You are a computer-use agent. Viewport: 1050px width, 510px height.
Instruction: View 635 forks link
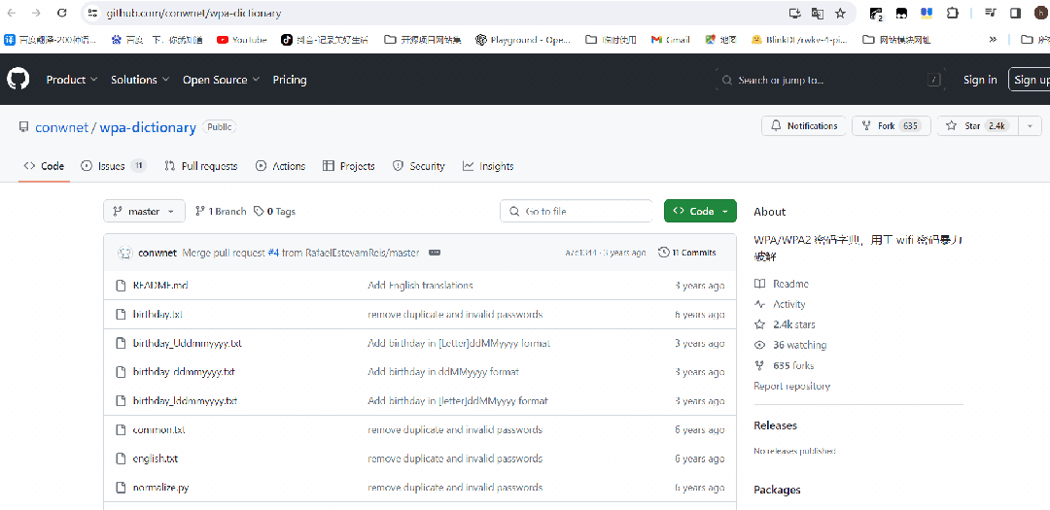click(784, 365)
